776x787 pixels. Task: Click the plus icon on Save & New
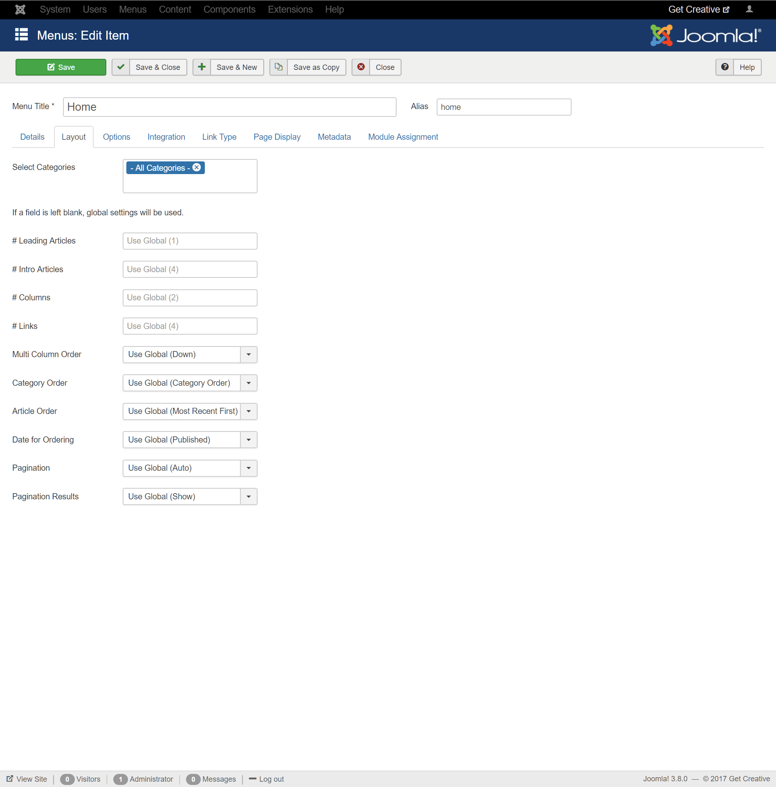pyautogui.click(x=202, y=67)
